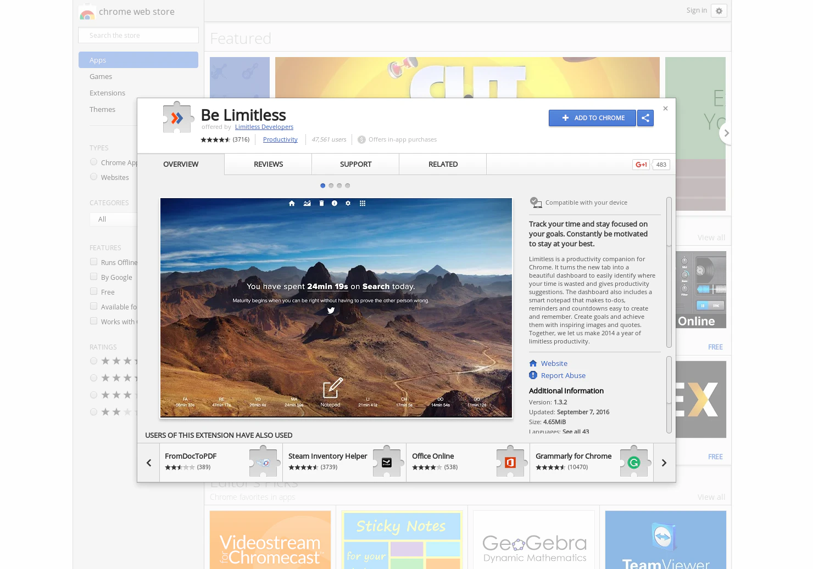The image size is (813, 569).
Task: Enable the By Google checkbox
Action: [x=93, y=277]
